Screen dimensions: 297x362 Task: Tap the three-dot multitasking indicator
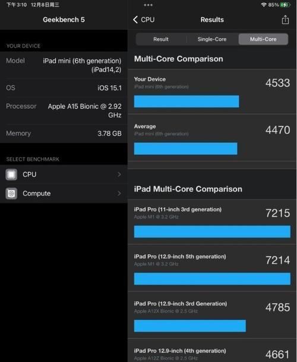(148, 5)
